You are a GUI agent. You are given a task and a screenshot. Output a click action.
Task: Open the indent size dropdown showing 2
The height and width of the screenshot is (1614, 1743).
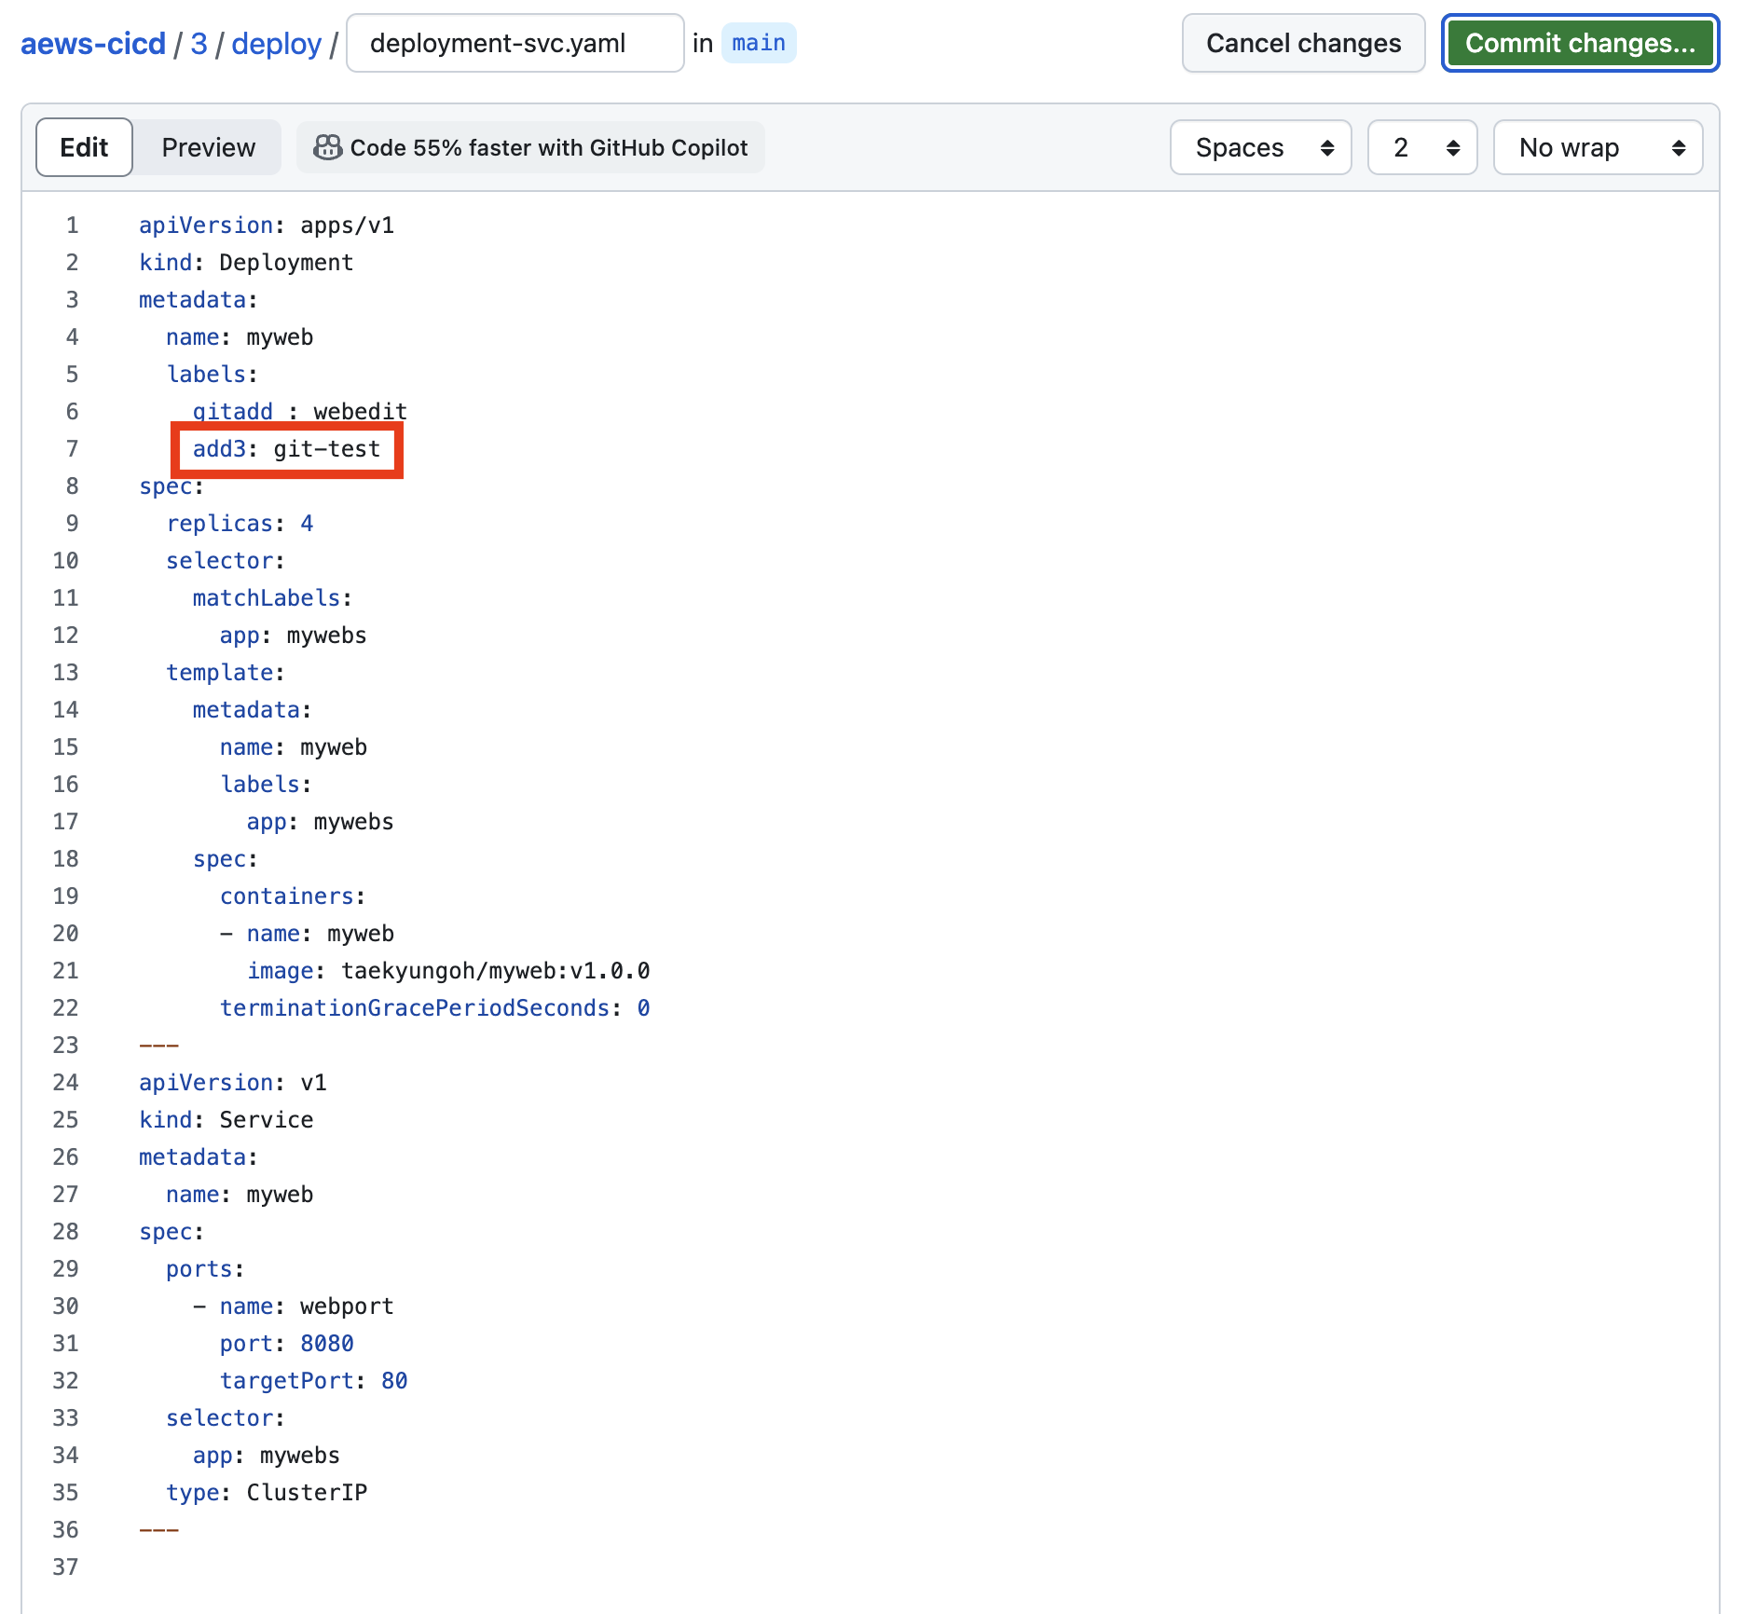[x=1422, y=147]
